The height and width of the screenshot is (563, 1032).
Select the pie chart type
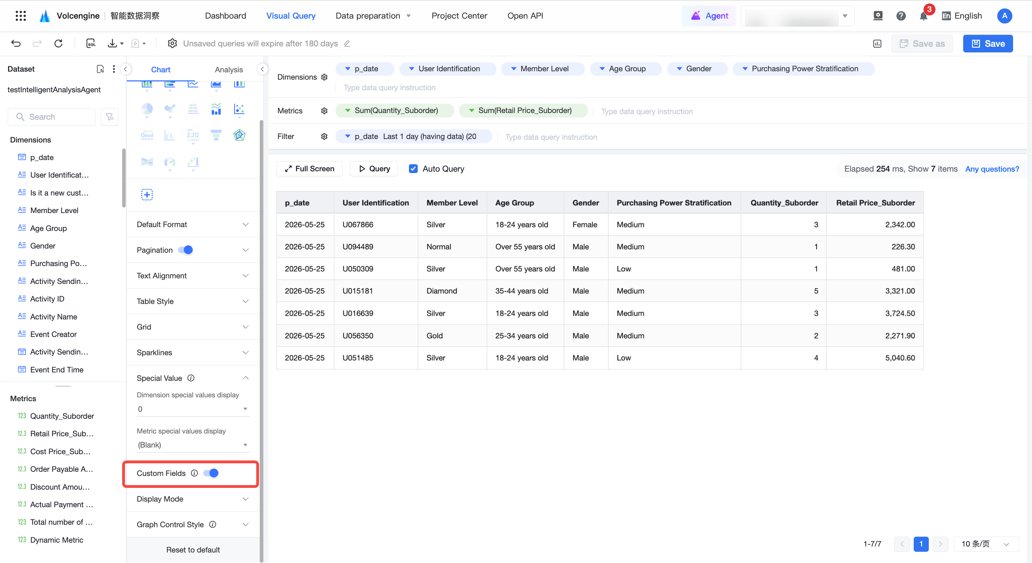pos(147,109)
